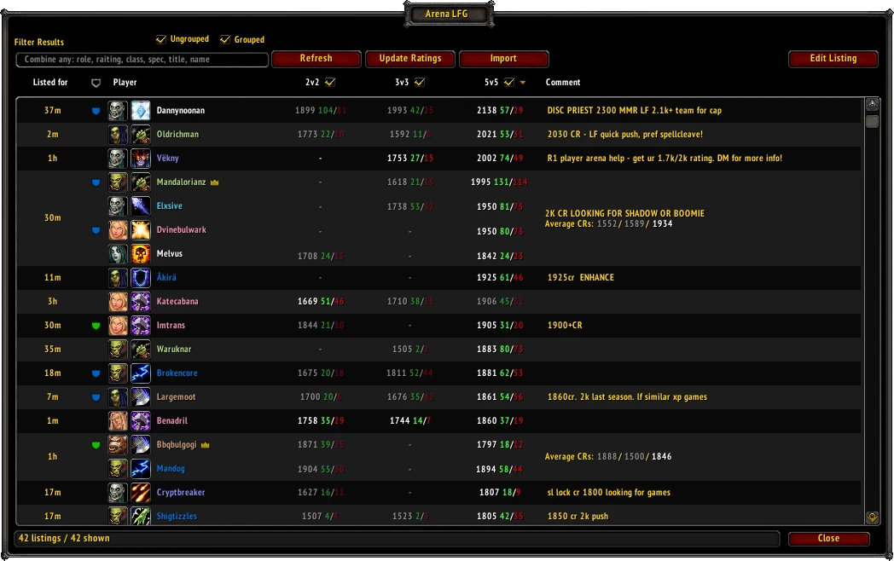This screenshot has height=561, width=894.
Task: Click the comment '1925cr ENHANCE'
Action: click(x=580, y=278)
